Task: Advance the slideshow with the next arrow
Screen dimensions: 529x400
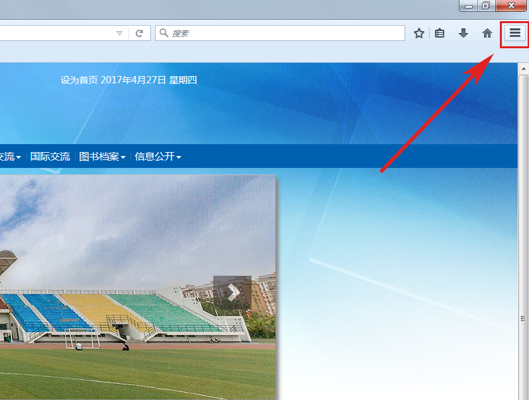Action: 232,292
